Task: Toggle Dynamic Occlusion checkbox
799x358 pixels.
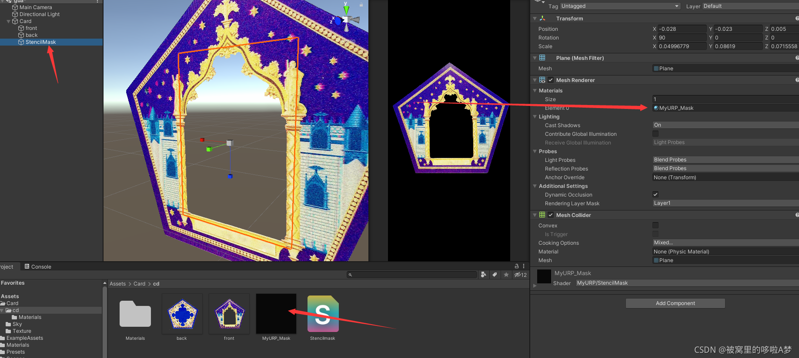Action: coord(655,194)
